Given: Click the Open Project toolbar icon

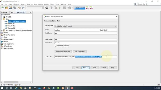Looking at the screenshot, I should coord(10,8).
